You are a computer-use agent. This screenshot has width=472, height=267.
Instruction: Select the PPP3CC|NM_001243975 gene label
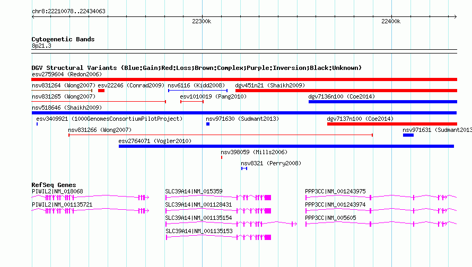335,191
